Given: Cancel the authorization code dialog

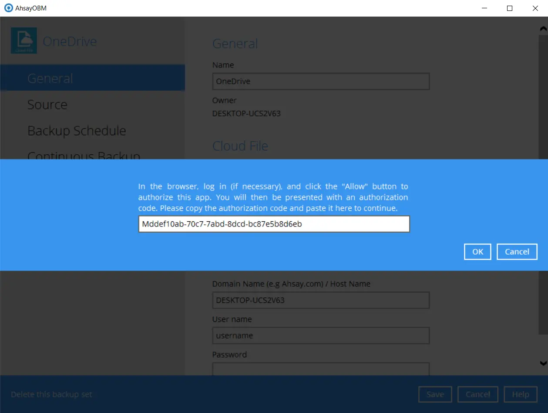Looking at the screenshot, I should pyautogui.click(x=517, y=251).
